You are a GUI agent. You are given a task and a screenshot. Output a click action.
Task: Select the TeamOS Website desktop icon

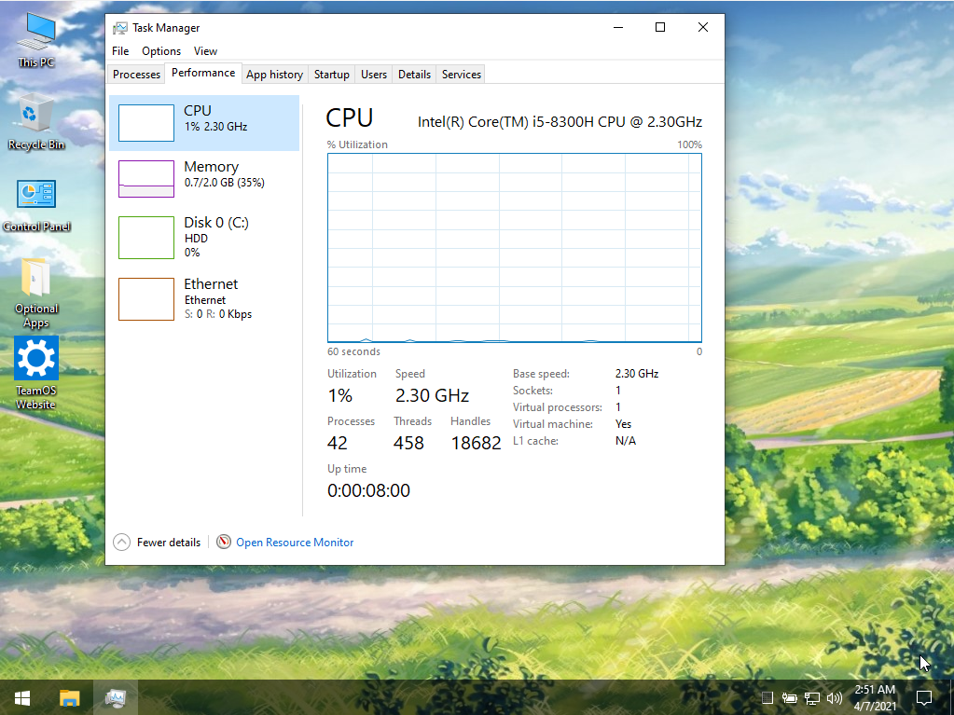point(35,373)
